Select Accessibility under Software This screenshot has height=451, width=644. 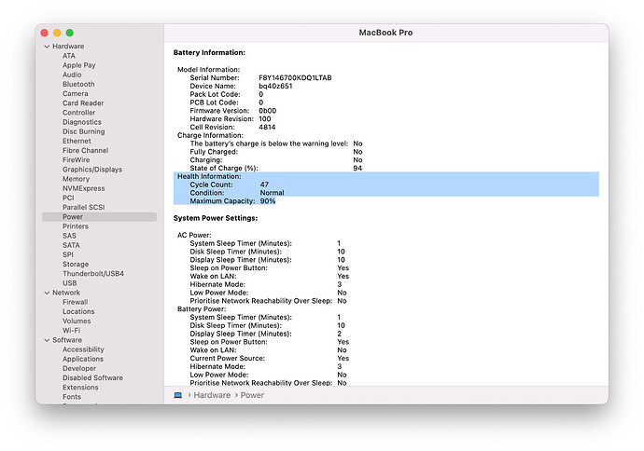(83, 349)
